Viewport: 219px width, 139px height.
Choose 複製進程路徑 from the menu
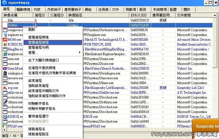click(x=53, y=134)
